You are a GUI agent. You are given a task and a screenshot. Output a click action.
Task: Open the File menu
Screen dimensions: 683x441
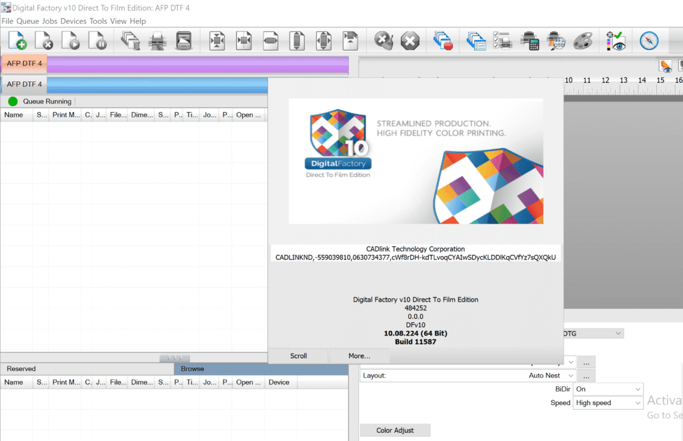(7, 21)
